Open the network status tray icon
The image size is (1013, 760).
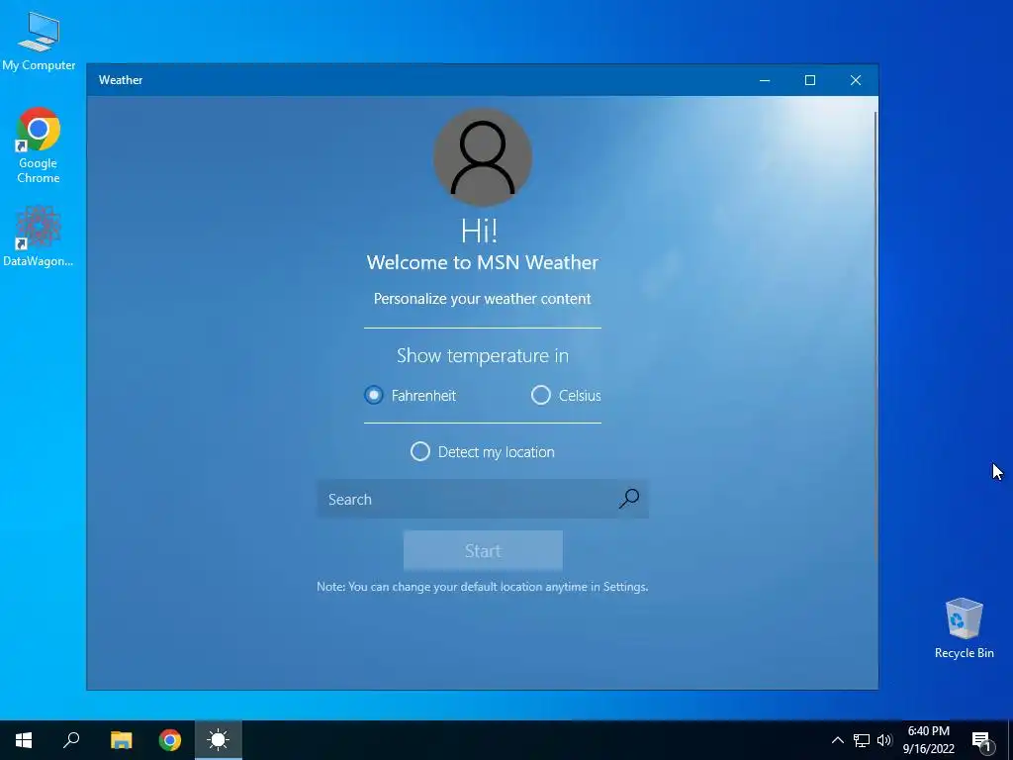tap(862, 740)
